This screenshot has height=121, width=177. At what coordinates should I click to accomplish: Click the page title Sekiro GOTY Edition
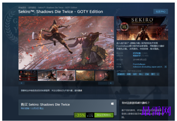[61, 12]
